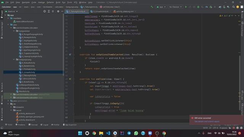Click the Expand All icon in Project panel
This screenshot has width=244, height=137.
(x=49, y=11)
